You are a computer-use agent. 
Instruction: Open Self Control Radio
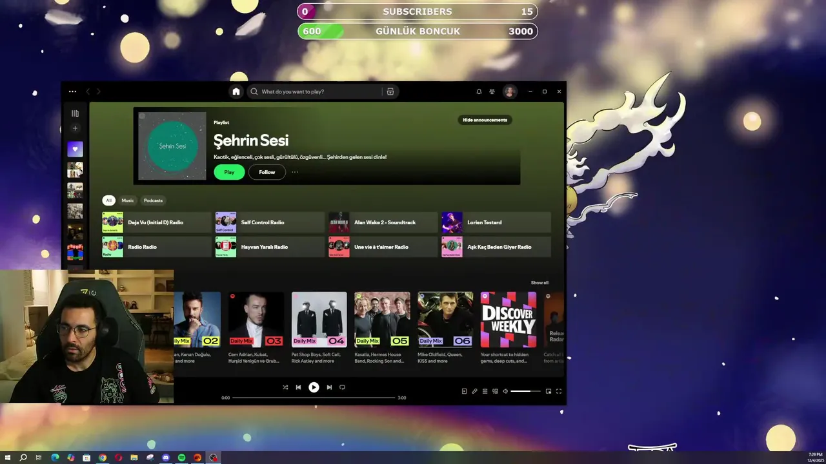pyautogui.click(x=270, y=222)
